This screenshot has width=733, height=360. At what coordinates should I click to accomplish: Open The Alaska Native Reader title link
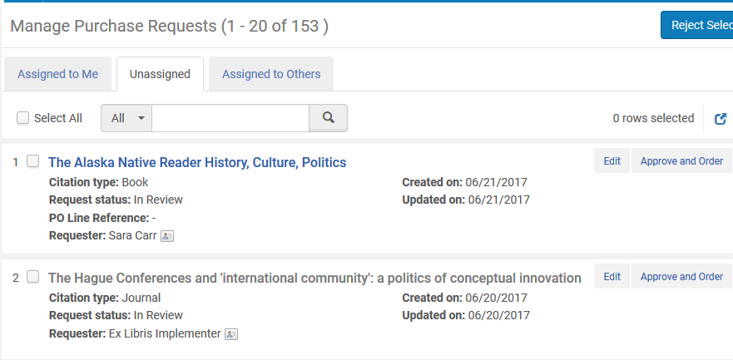[197, 162]
